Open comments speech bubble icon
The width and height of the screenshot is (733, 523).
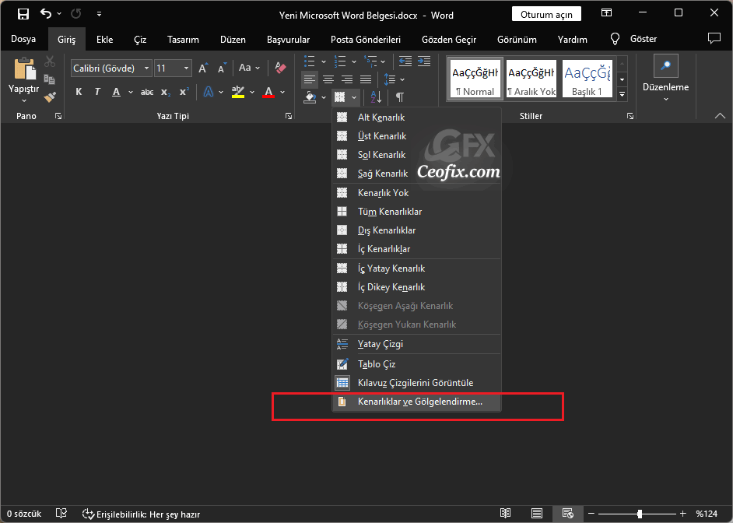coord(714,39)
